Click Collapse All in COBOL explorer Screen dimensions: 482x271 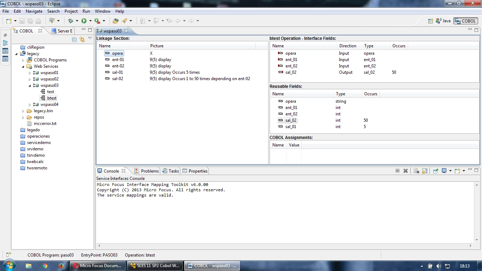[74, 40]
